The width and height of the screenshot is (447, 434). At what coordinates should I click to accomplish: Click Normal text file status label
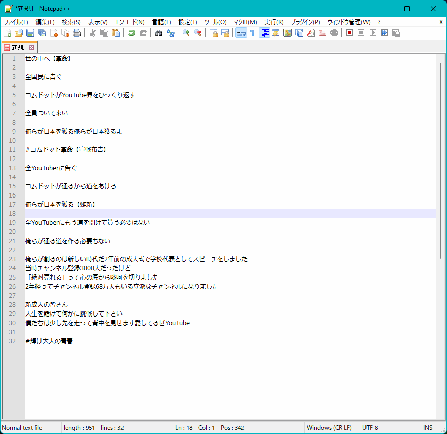coord(22,428)
